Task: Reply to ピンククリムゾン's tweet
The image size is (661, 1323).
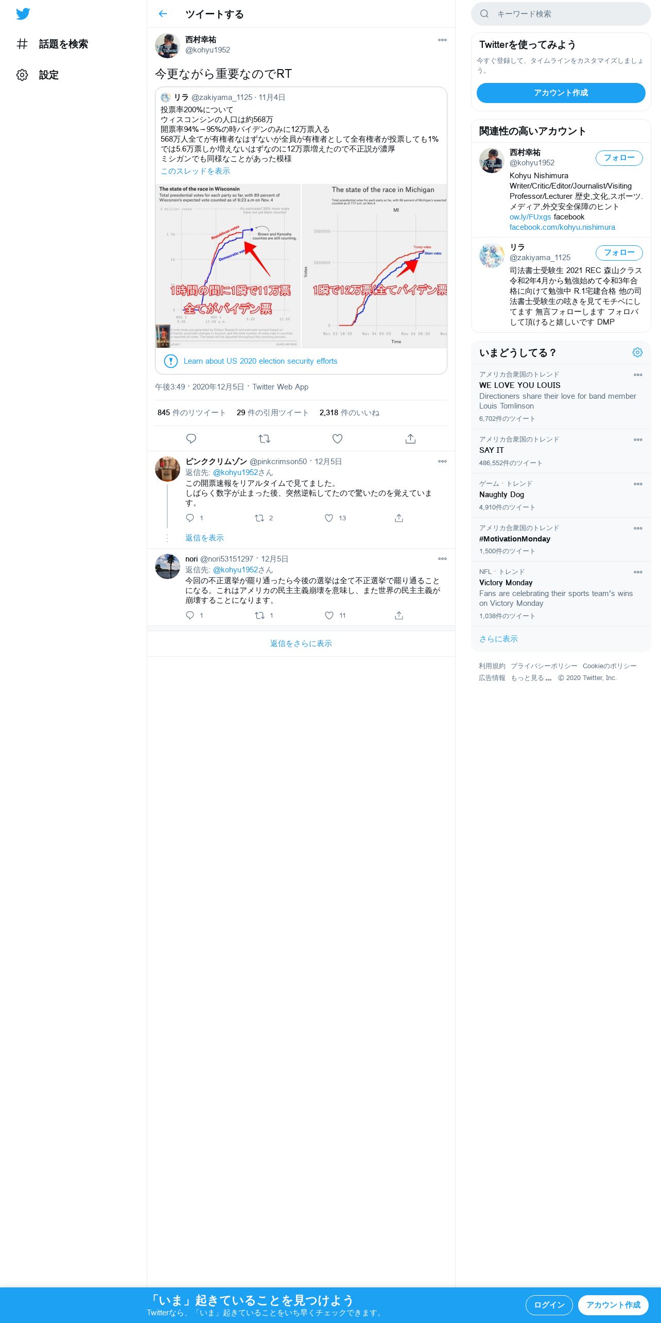Action: pyautogui.click(x=190, y=518)
